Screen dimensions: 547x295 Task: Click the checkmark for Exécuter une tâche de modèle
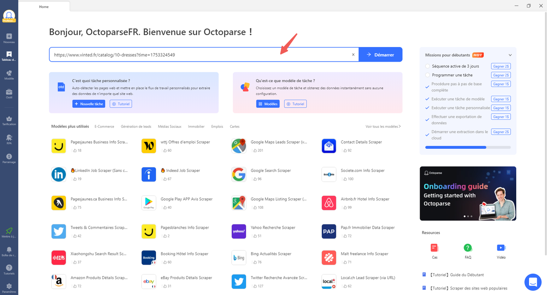(428, 99)
